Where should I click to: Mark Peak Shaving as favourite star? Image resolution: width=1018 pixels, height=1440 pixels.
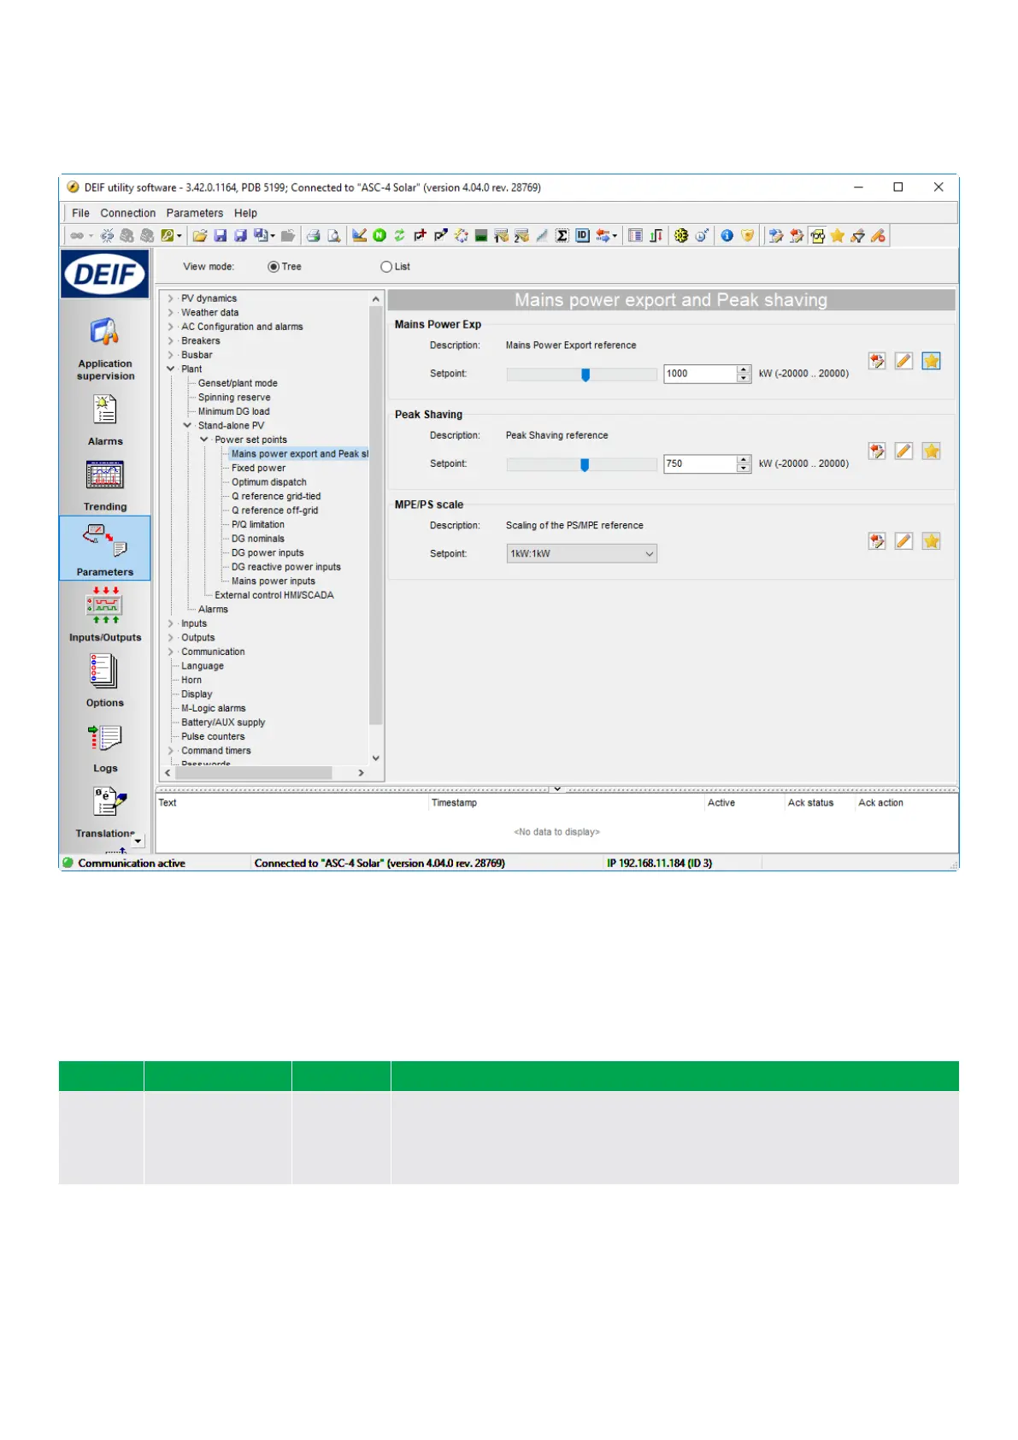coord(931,451)
